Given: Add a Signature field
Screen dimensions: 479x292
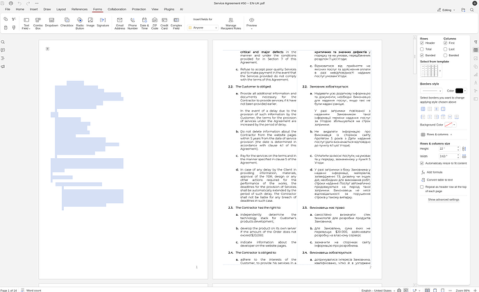Looking at the screenshot, I should 103,27.
